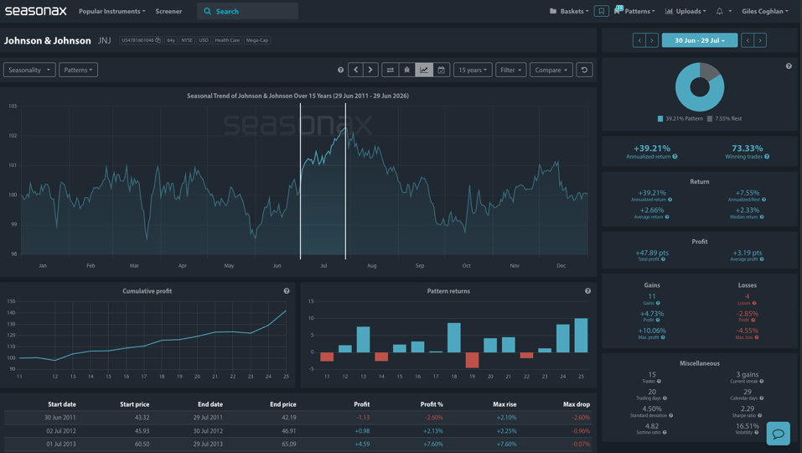Click the bug icon in chart toolbar
The width and height of the screenshot is (802, 453).
[x=406, y=70]
